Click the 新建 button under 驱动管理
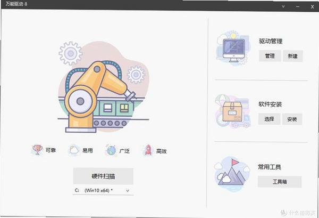 coord(293,56)
